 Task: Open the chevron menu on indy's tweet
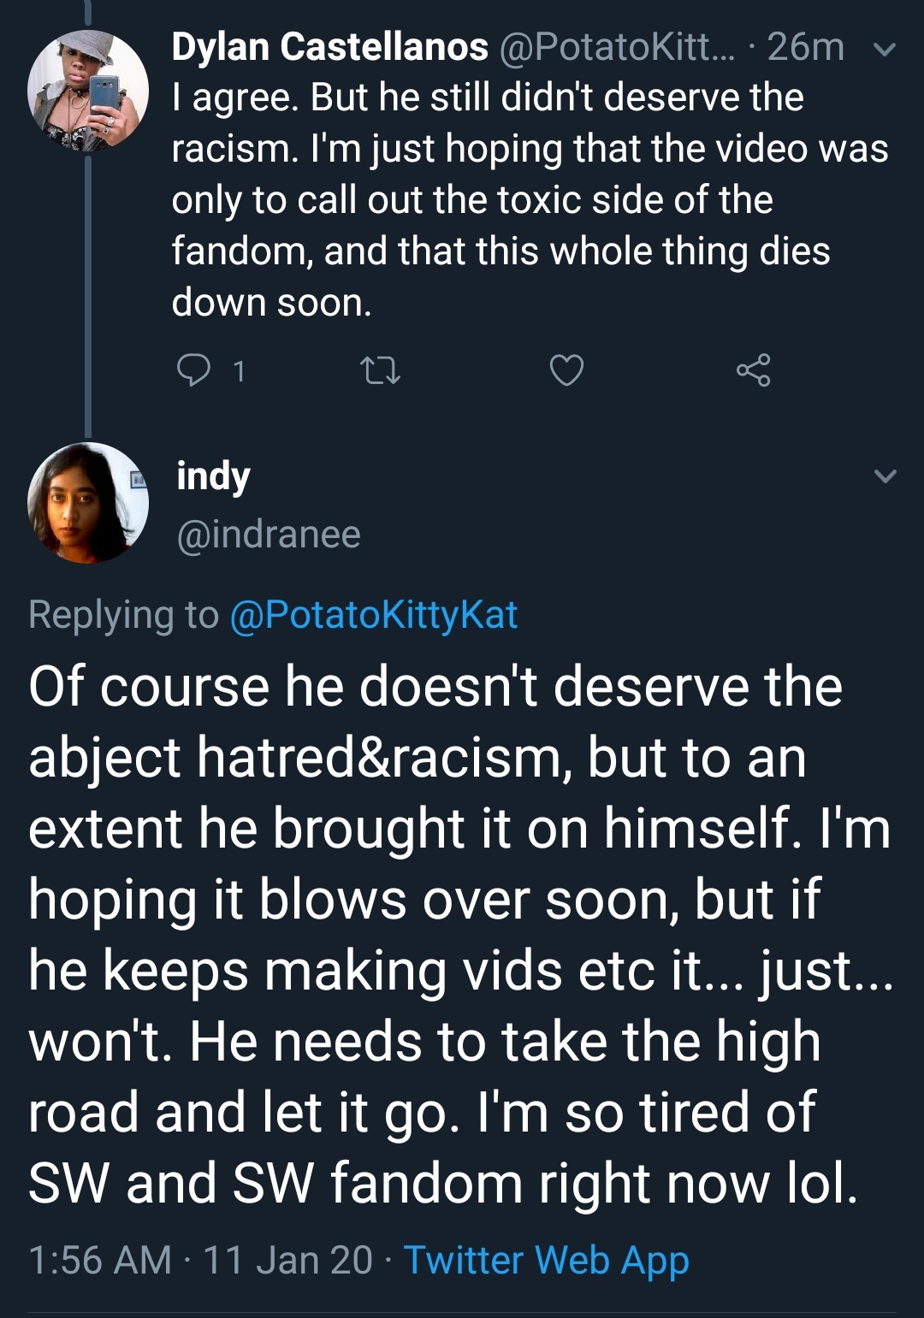pyautogui.click(x=885, y=476)
